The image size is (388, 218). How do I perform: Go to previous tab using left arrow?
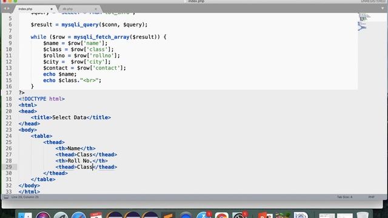5,8
